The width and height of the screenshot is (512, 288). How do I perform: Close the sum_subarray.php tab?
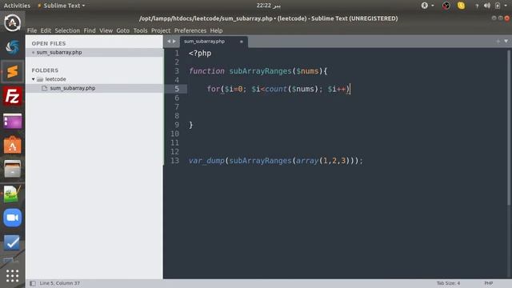click(242, 42)
